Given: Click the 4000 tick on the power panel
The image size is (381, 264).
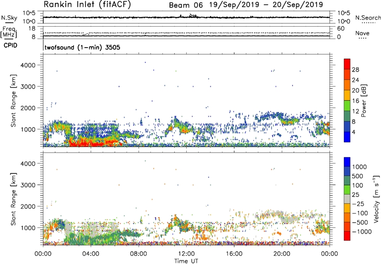Looking at the screenshot, I should click(x=28, y=65).
